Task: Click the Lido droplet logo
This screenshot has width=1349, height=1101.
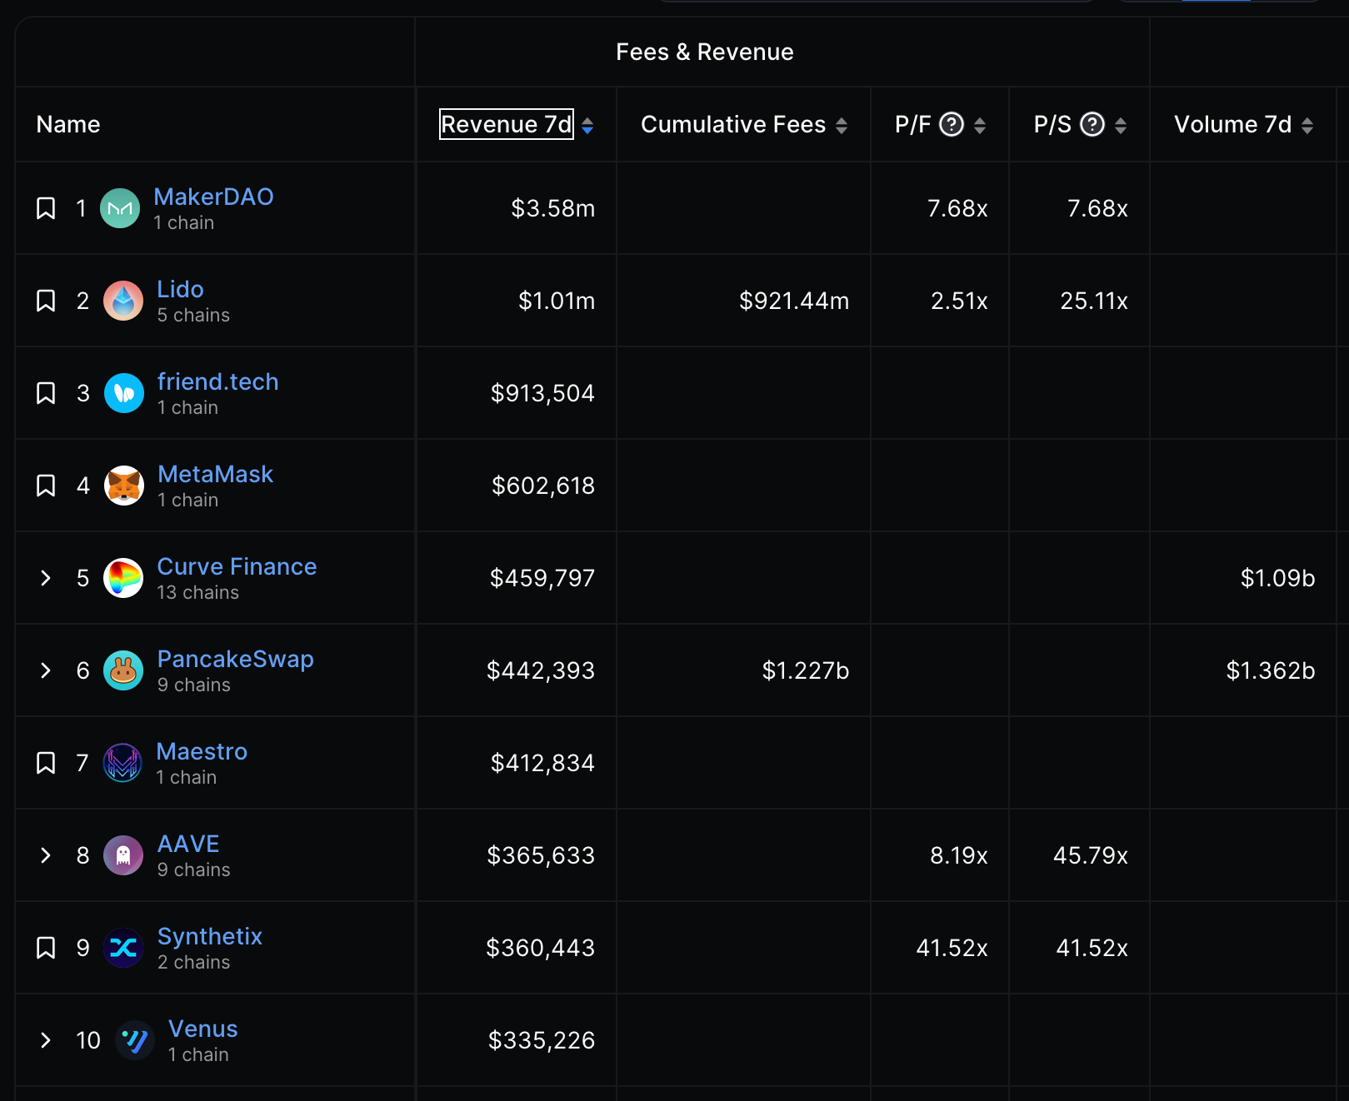Action: (x=123, y=301)
